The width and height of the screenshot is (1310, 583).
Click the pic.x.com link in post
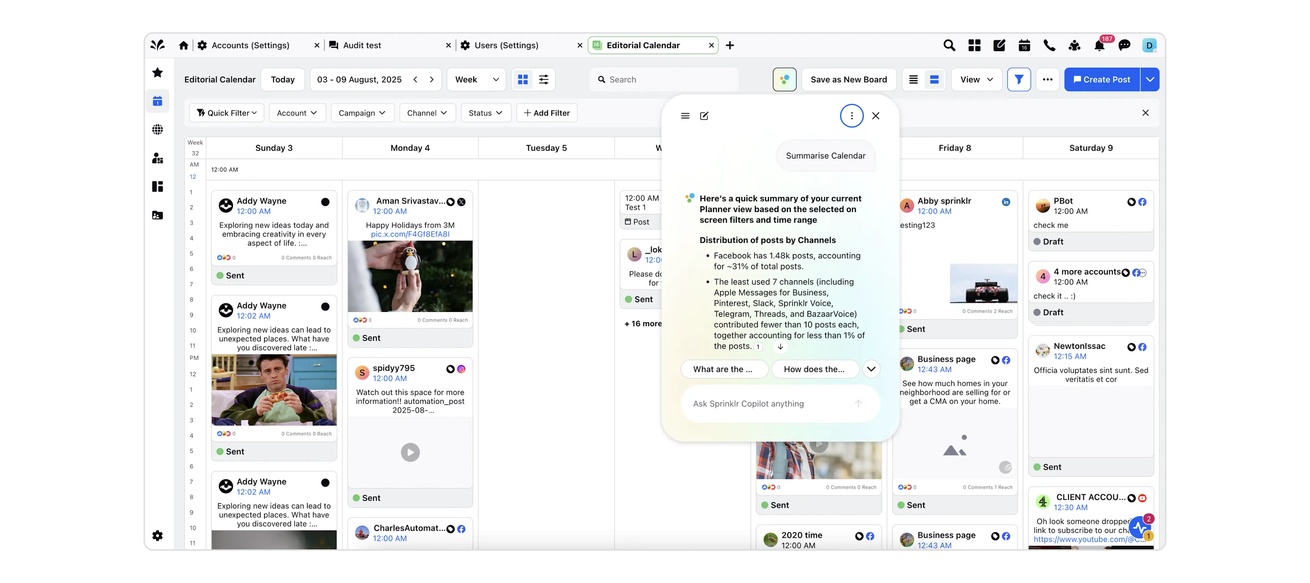coord(410,234)
